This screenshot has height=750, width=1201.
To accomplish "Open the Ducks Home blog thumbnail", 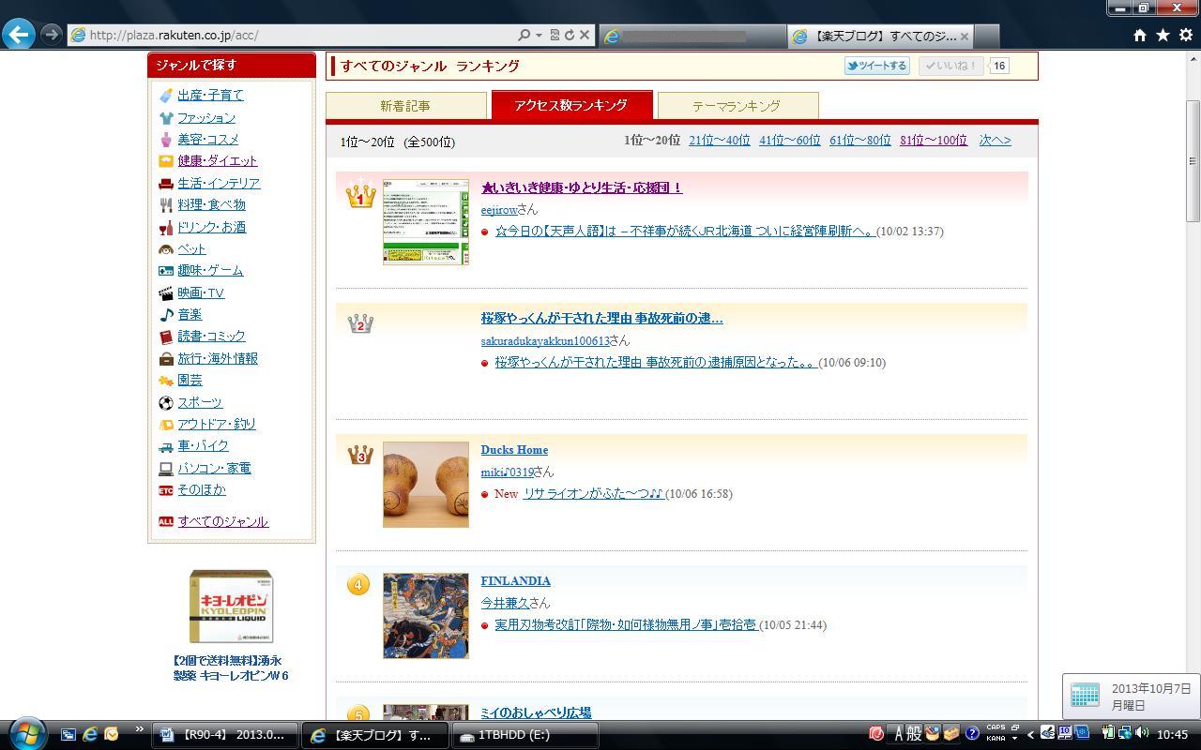I will (425, 485).
